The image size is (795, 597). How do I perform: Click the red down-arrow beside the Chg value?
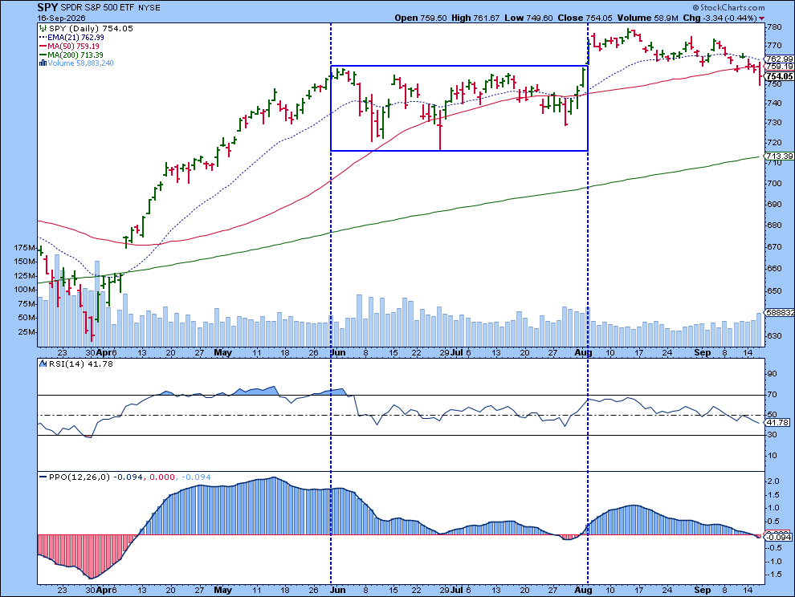pos(762,18)
